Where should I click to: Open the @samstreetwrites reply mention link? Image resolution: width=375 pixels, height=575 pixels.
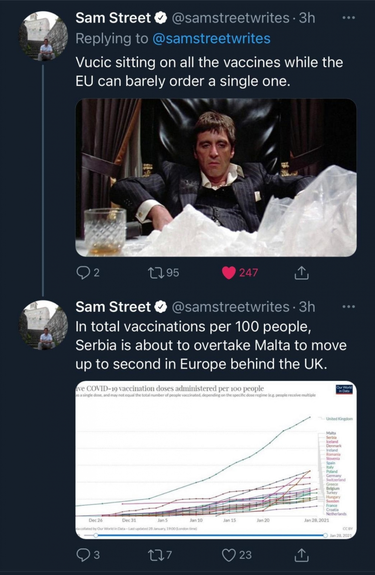tap(211, 38)
